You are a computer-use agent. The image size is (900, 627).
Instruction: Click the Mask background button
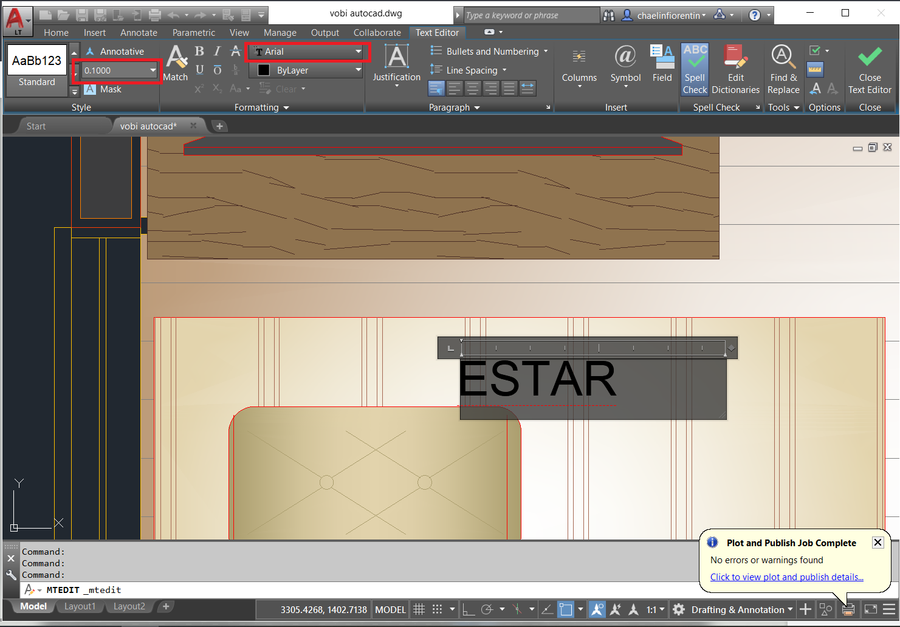(x=103, y=89)
